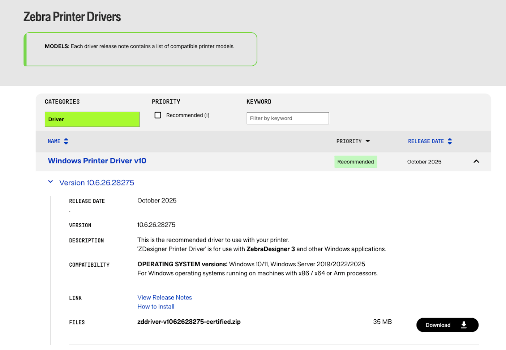Viewport: 506px width, 350px height.
Task: Click the CATEGORIES filter label
Action: [62, 102]
